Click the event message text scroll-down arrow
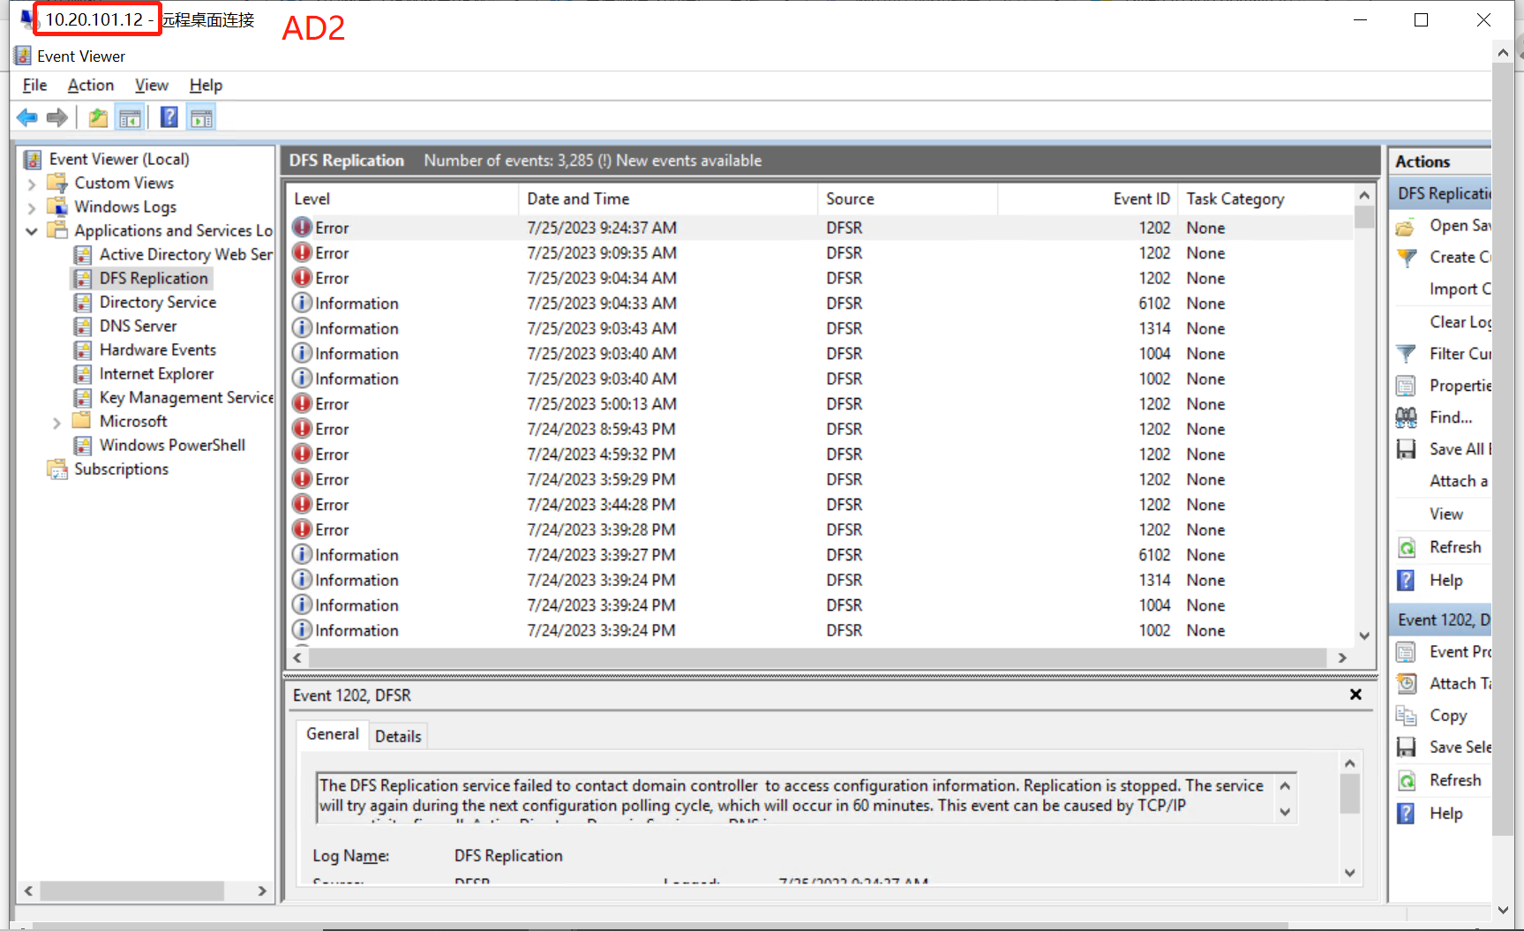This screenshot has height=931, width=1524. (x=1285, y=812)
